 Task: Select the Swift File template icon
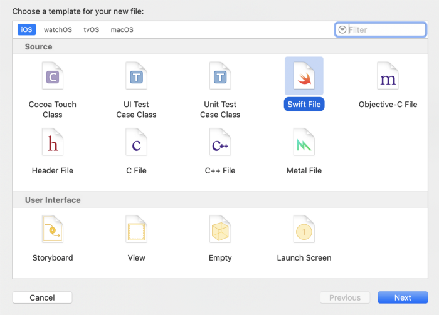coord(304,77)
